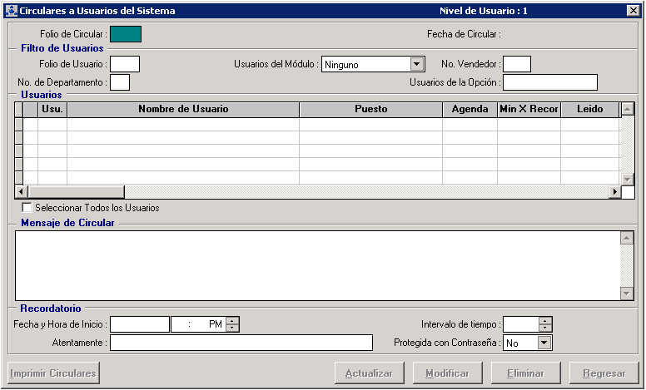Click the Regresar button

[x=604, y=373]
